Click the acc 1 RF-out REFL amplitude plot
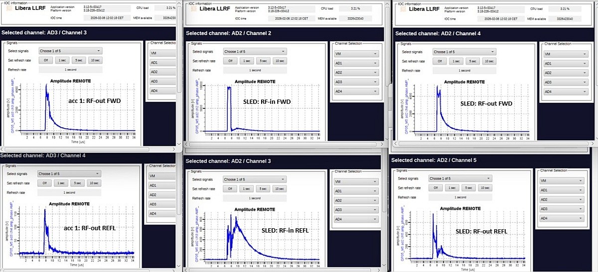 click(x=75, y=231)
